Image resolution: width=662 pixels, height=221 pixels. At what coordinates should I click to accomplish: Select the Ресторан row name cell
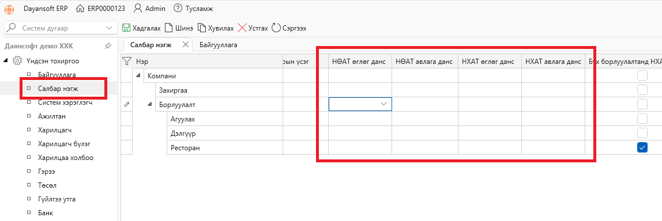tap(225, 147)
